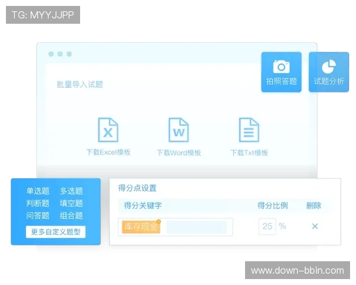Download the 下载Txt模板 link
Image resolution: width=356 pixels, height=285 pixels.
249,153
